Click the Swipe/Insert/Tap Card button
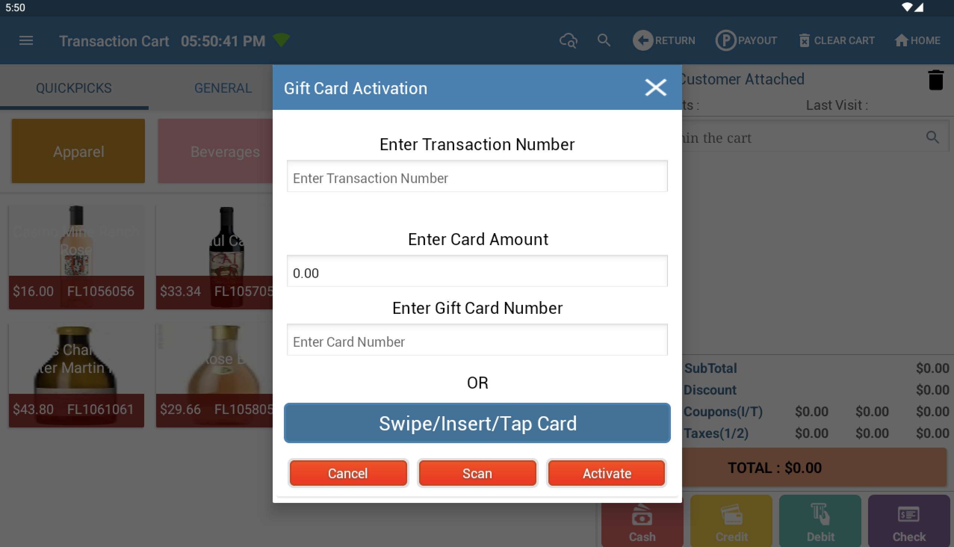Image resolution: width=954 pixels, height=547 pixels. [x=477, y=423]
